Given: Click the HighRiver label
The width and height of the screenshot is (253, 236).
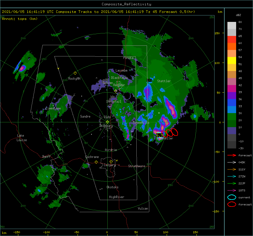Looking at the screenshot, I should coord(117,197).
